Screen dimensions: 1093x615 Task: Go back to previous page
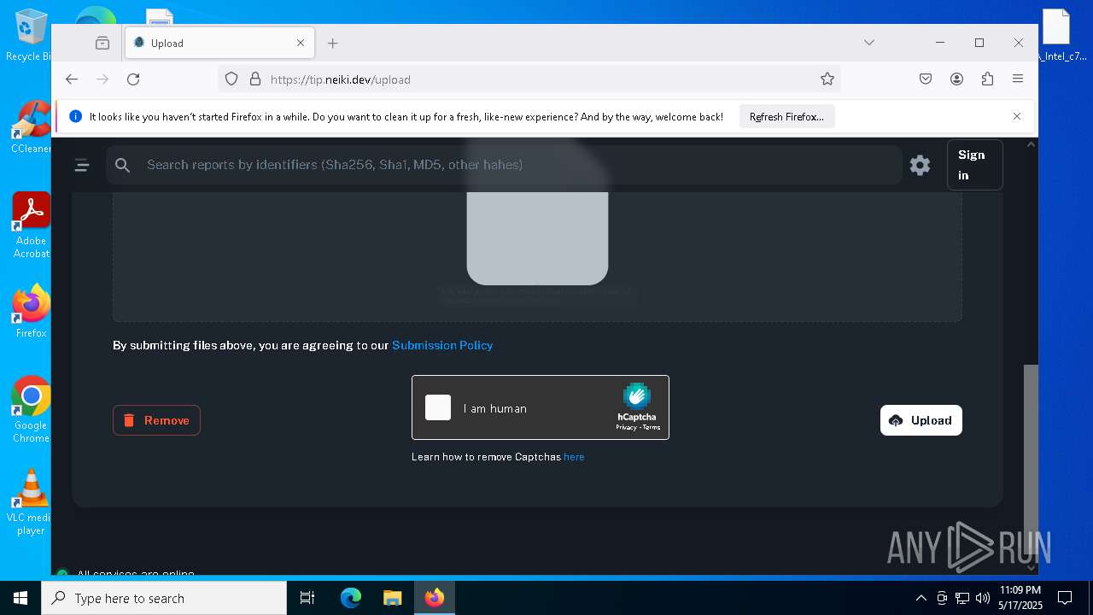point(72,79)
